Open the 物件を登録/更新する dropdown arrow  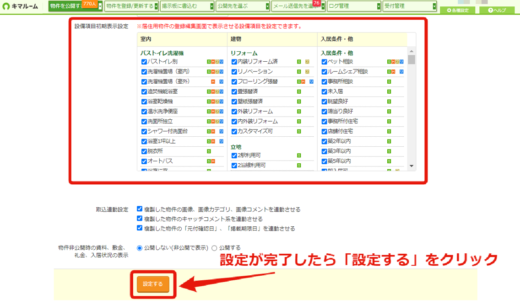(x=156, y=6)
